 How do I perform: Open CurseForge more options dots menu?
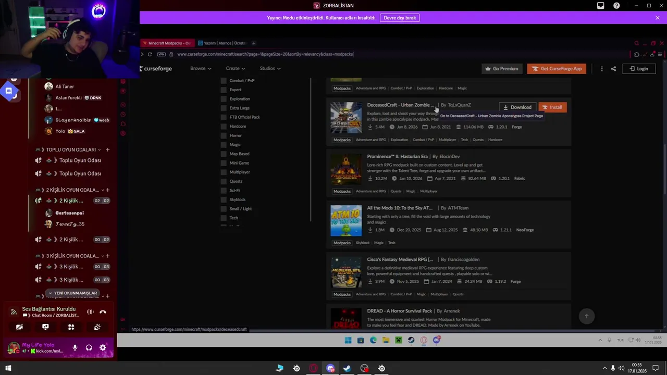602,69
